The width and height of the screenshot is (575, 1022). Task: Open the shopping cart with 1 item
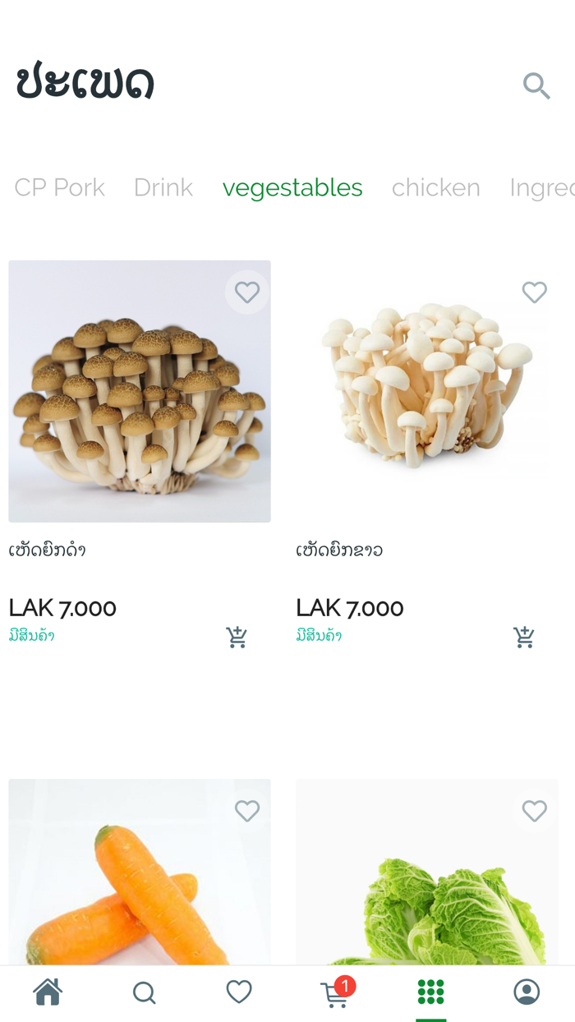click(x=333, y=993)
